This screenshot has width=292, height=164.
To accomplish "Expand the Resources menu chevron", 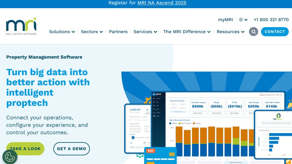I will (243, 32).
